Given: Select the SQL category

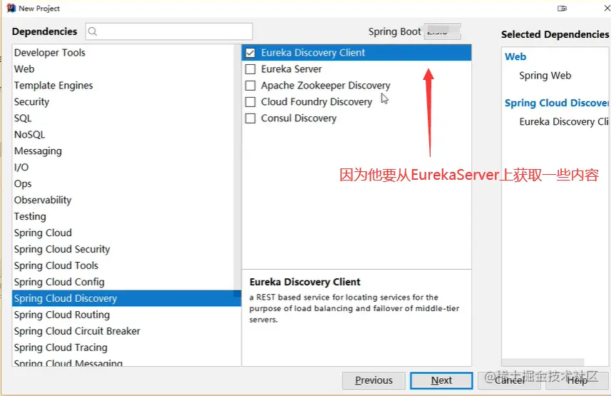Looking at the screenshot, I should point(123,118).
